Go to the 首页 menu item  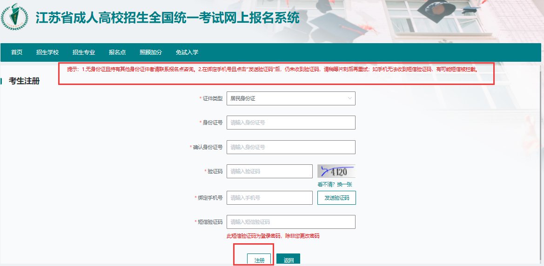(x=17, y=52)
